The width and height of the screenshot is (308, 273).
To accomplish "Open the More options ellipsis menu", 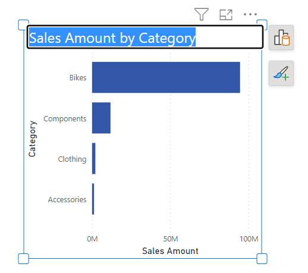I will click(x=250, y=14).
